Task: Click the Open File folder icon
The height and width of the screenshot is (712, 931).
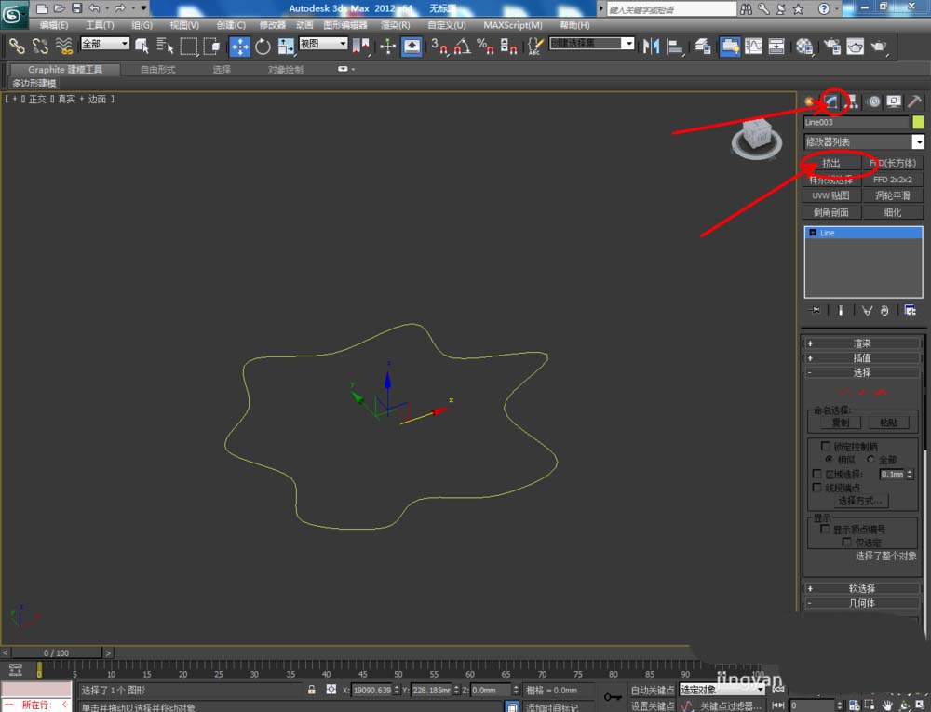Action: pyautogui.click(x=59, y=8)
